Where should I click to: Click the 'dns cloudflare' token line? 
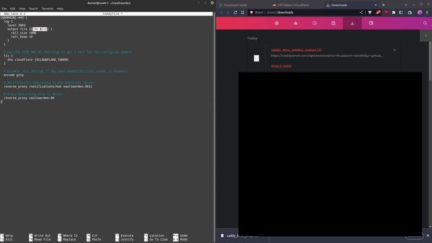tap(38, 59)
